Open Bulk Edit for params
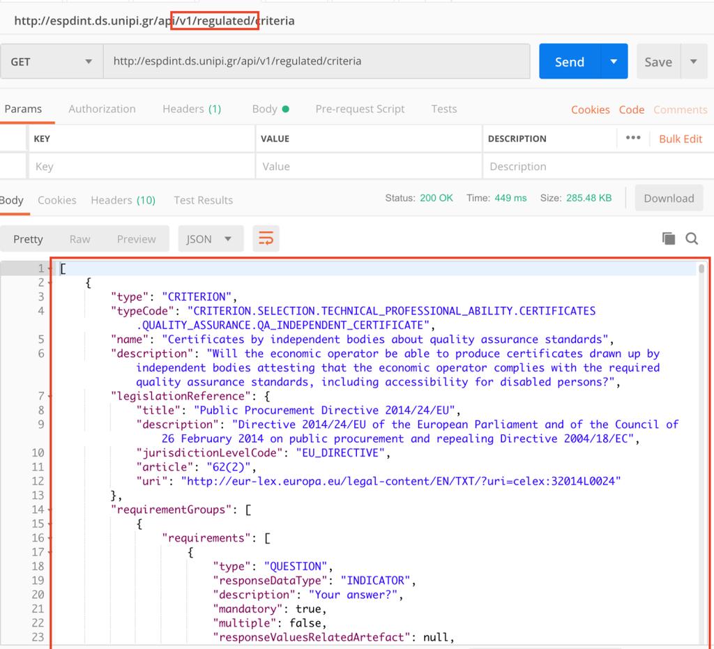 pyautogui.click(x=681, y=139)
